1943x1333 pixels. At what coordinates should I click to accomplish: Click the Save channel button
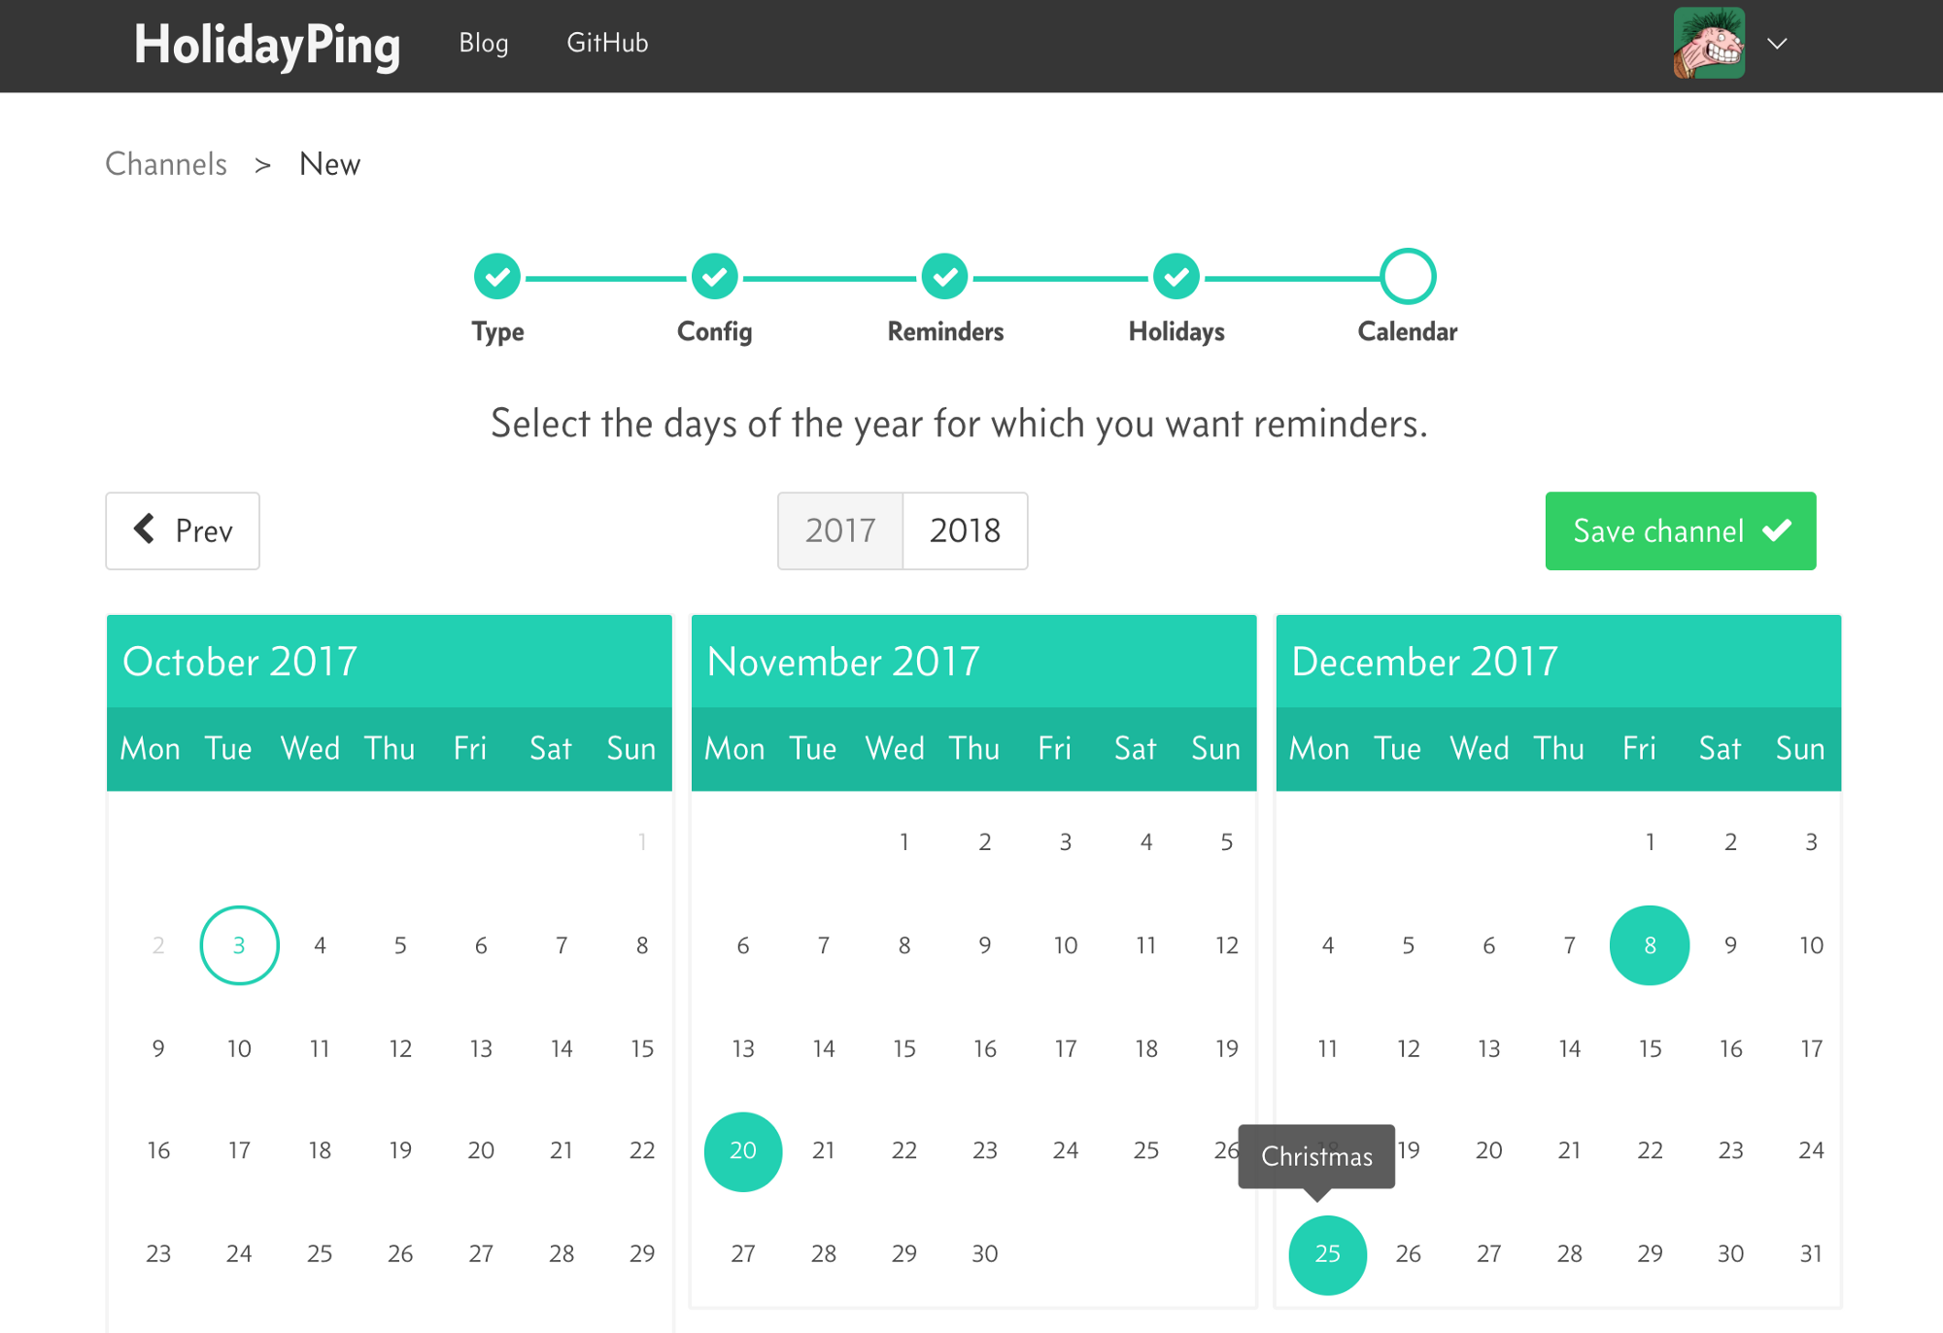[1680, 530]
